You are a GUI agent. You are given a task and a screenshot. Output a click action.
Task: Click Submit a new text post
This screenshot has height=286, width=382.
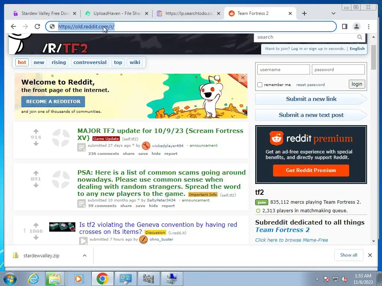(x=311, y=115)
